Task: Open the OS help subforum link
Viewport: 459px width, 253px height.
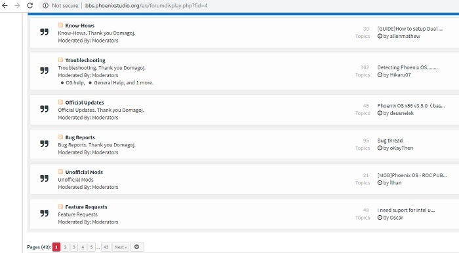Action: point(75,83)
